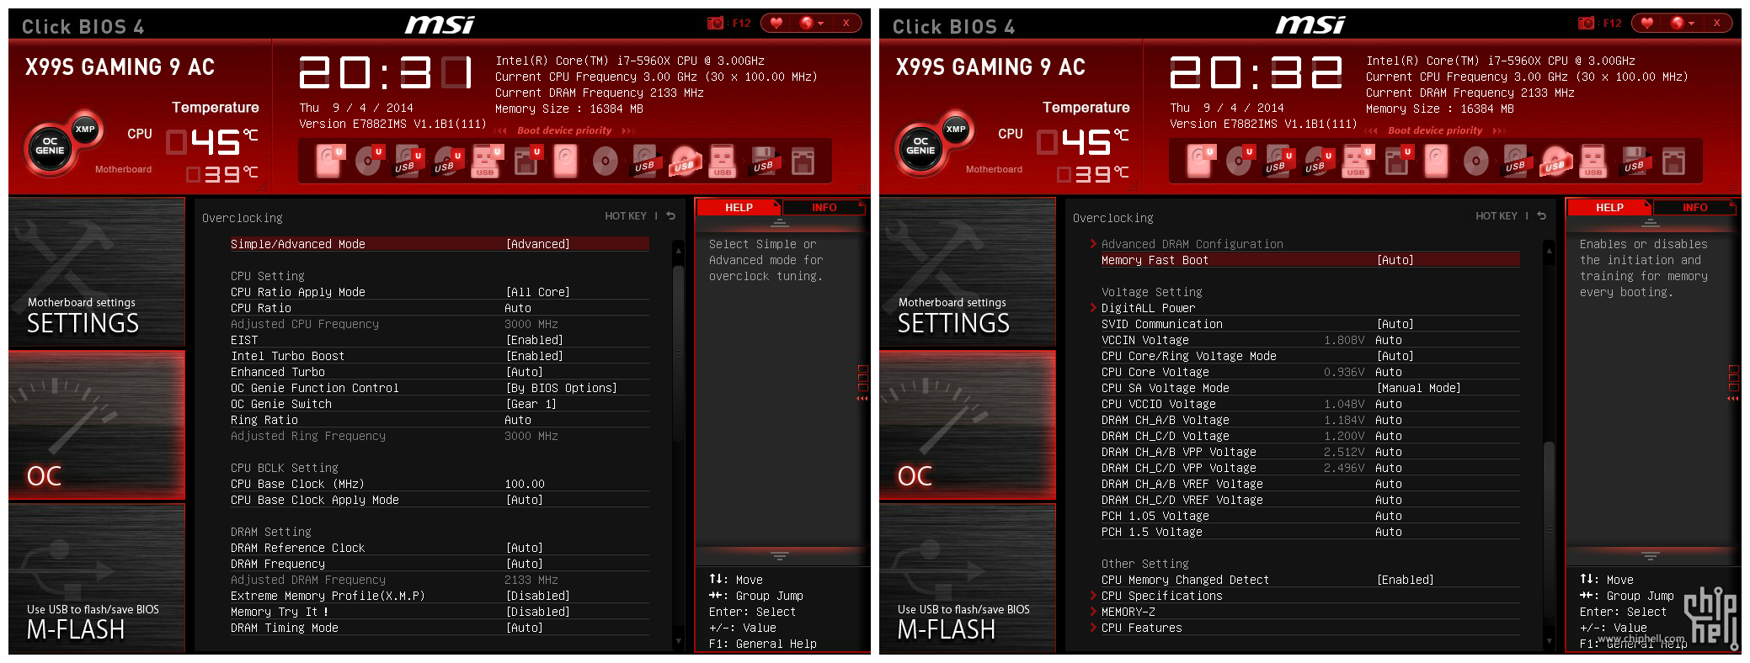Image resolution: width=1750 pixels, height=663 pixels.
Task: Select non-UEFI hard disk boot icon, left screen
Action: [566, 161]
